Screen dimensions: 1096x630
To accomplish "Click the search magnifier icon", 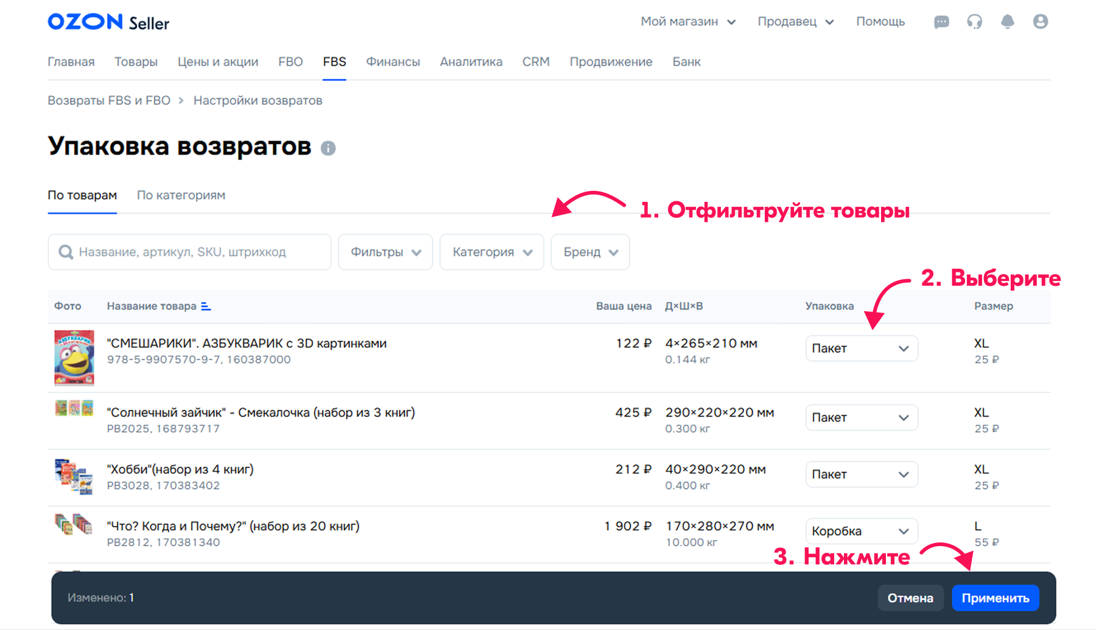I will (x=66, y=252).
